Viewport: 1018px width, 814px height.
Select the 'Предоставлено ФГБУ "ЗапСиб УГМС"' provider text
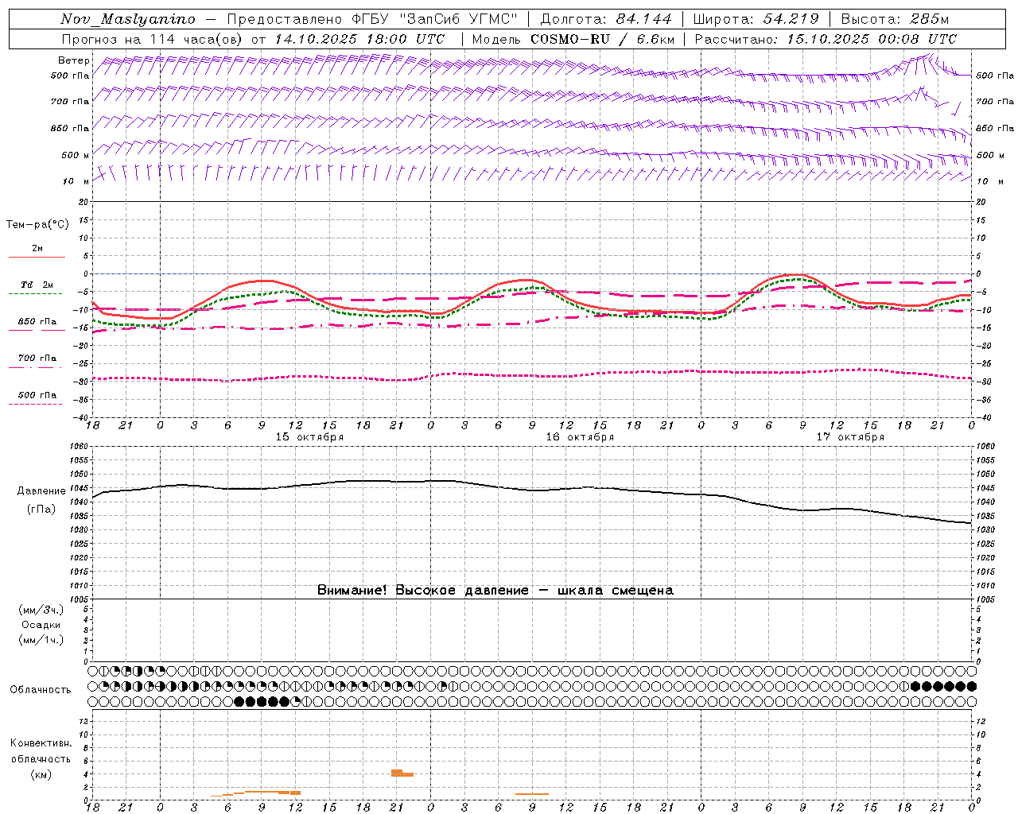coord(372,19)
